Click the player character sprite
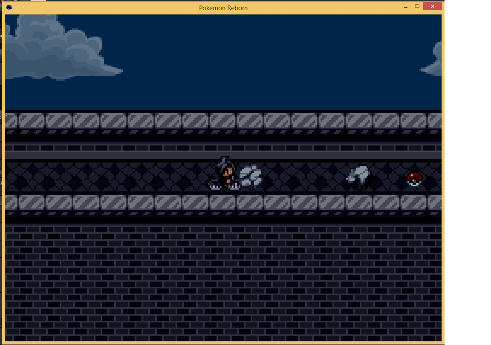The width and height of the screenshot is (491, 345). tap(225, 173)
